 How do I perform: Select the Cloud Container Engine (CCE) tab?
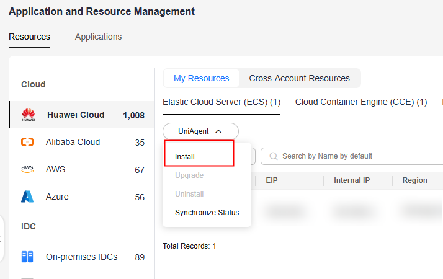point(361,102)
